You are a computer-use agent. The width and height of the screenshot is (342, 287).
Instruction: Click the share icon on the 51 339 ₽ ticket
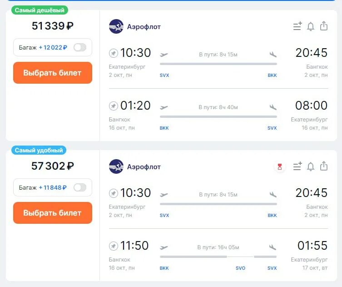(324, 26)
